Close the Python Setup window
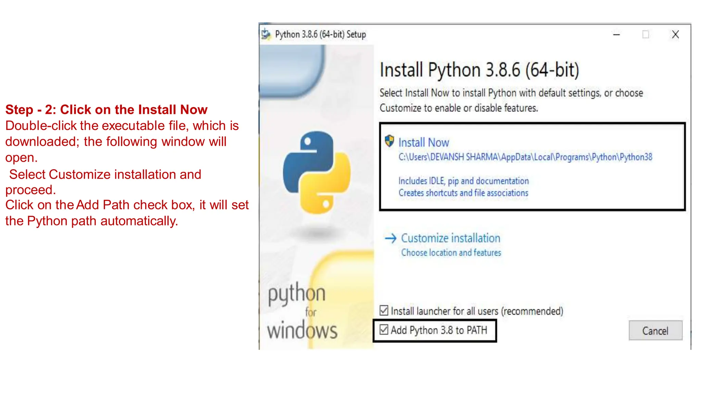Image resolution: width=701 pixels, height=394 pixels. pos(675,35)
